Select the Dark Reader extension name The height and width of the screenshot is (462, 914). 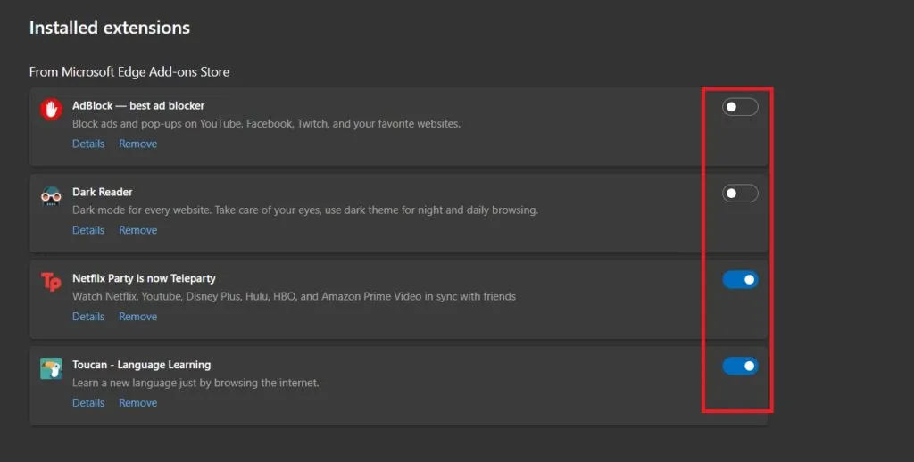102,192
